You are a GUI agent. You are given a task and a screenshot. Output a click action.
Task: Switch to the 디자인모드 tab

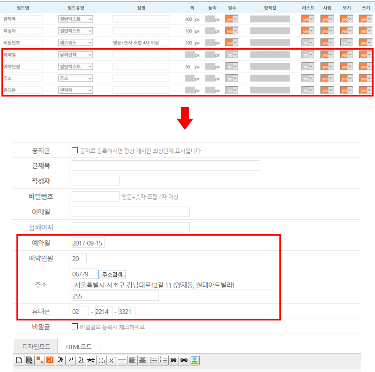click(36, 347)
